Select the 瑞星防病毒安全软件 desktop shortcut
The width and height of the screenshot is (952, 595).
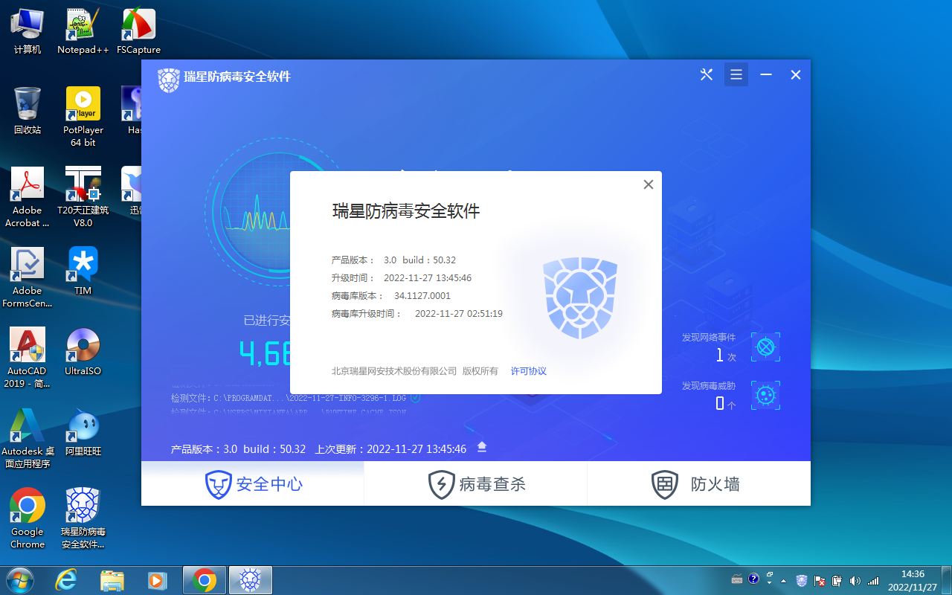pos(83,518)
